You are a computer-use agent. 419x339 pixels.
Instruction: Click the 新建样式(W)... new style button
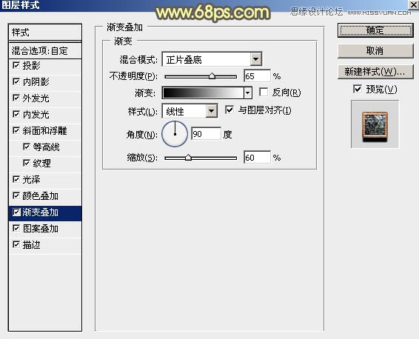click(375, 72)
